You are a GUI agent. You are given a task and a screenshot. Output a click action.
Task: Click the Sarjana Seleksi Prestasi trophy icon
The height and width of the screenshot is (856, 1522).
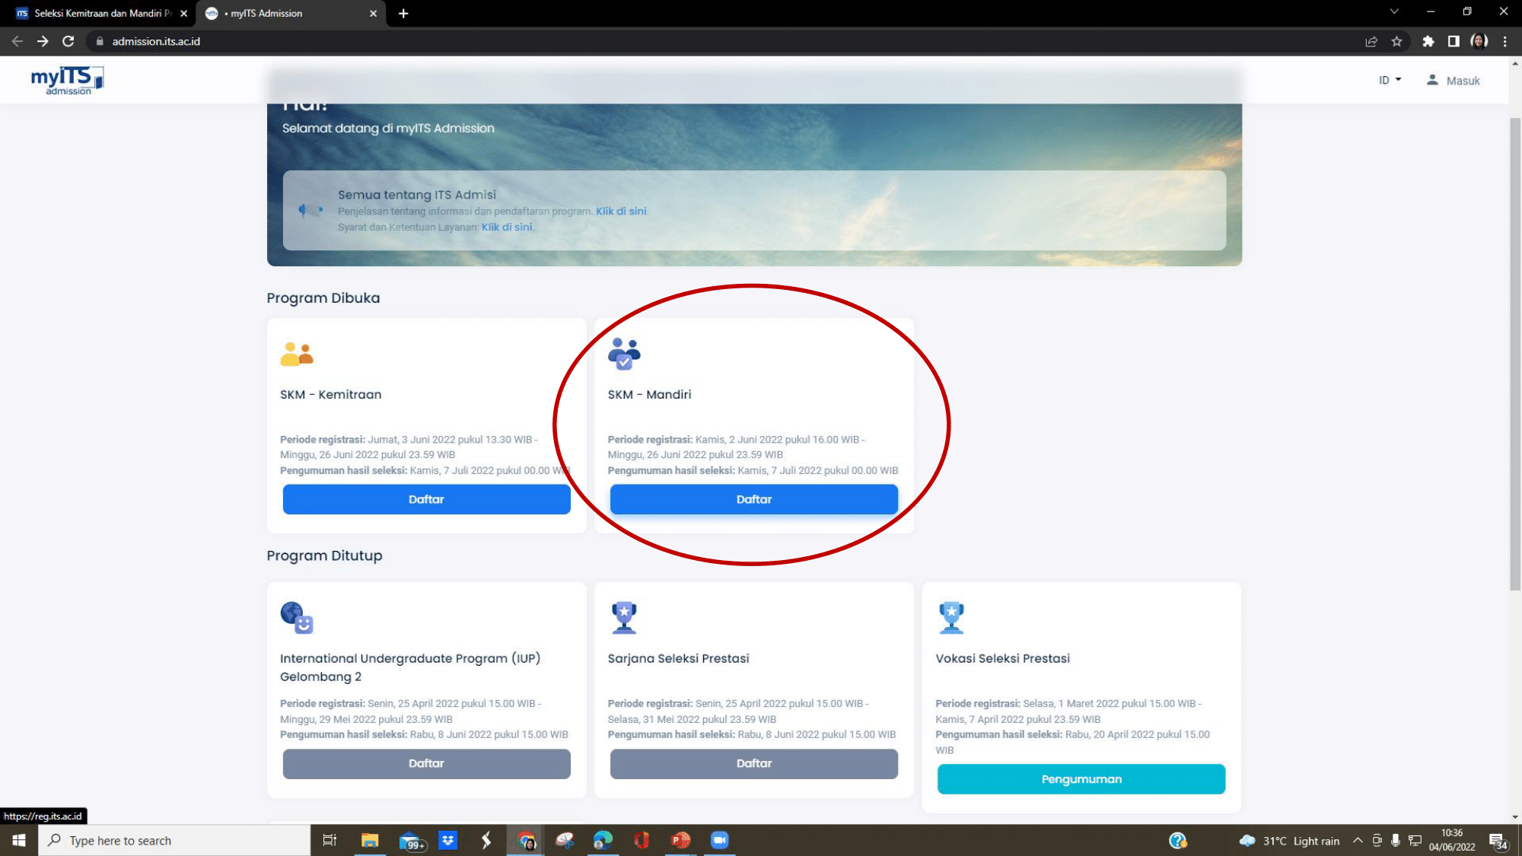624,617
